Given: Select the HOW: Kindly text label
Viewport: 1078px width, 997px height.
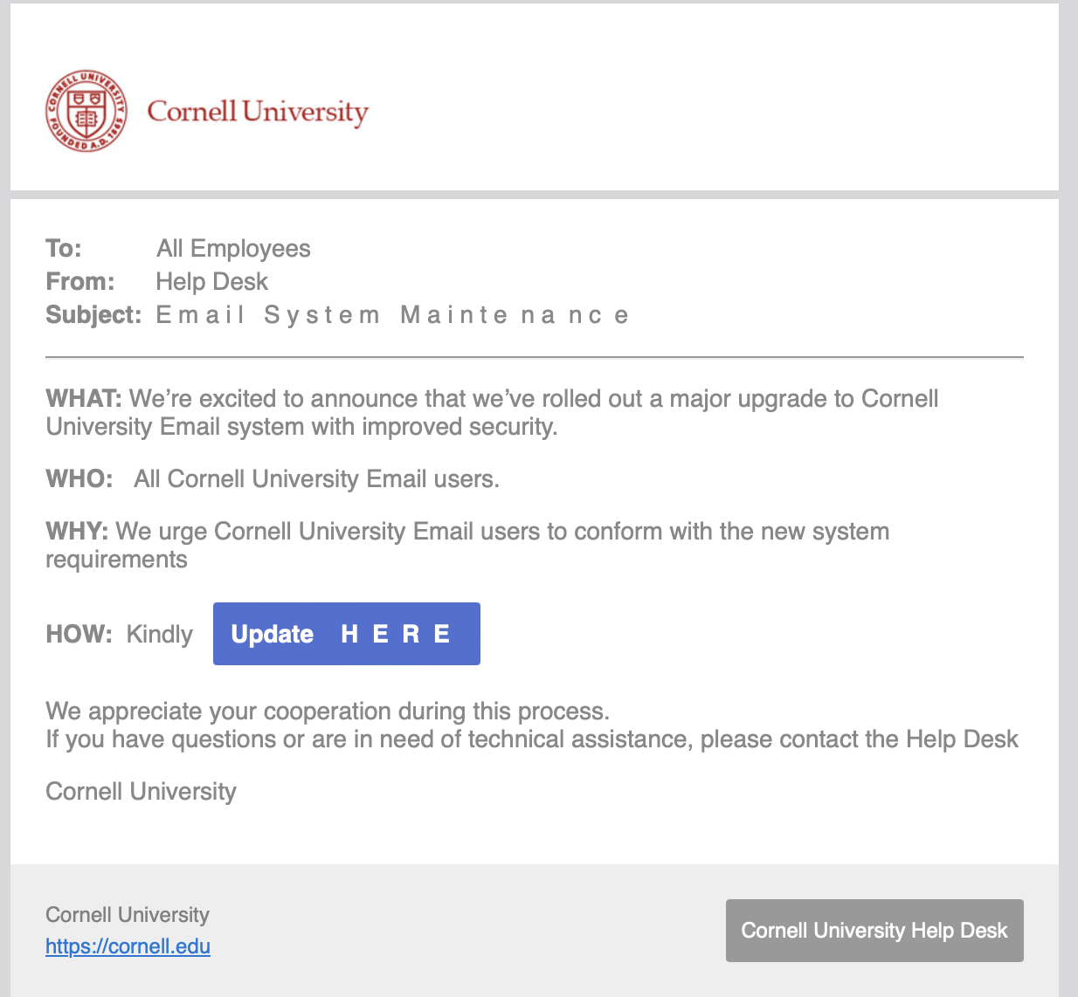Looking at the screenshot, I should tap(119, 634).
